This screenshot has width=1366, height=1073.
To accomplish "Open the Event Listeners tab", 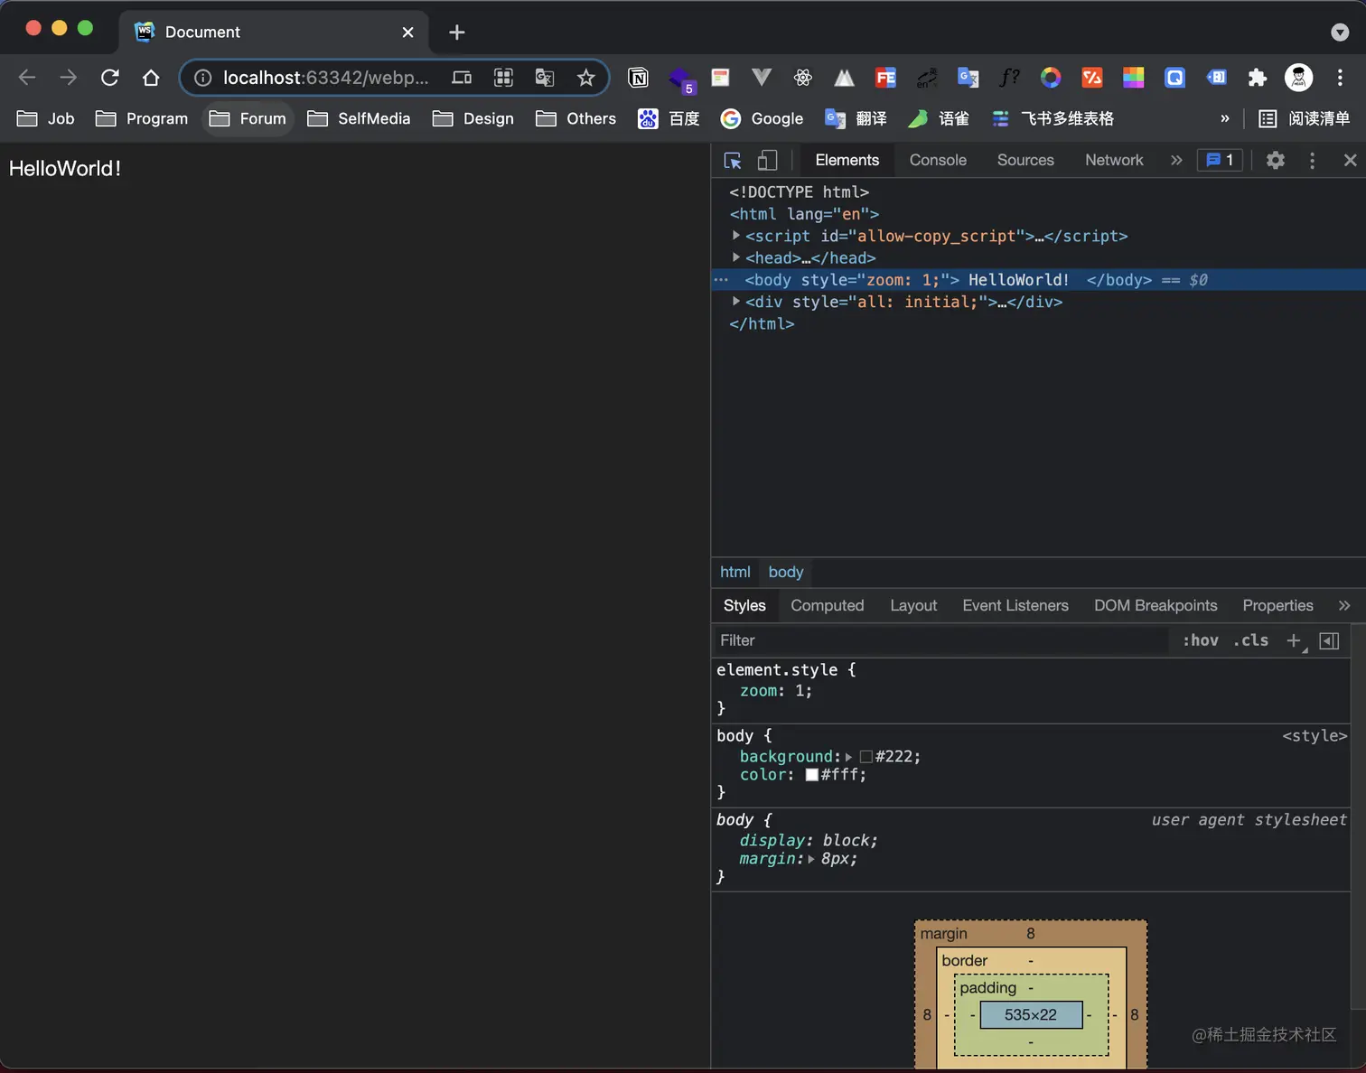I will (1015, 605).
